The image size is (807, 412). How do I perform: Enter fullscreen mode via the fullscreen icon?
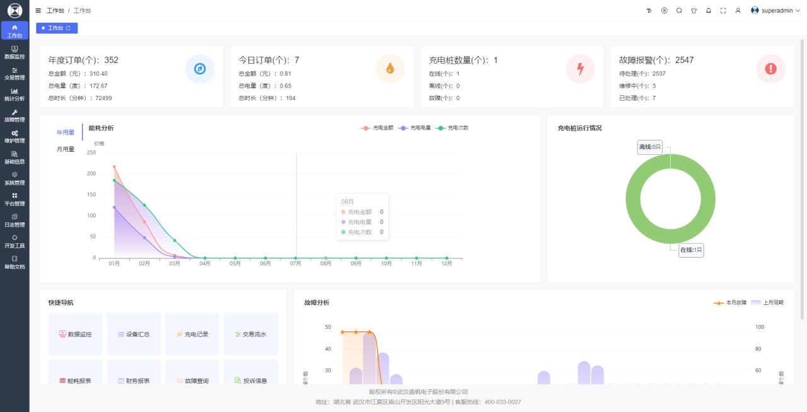[724, 11]
